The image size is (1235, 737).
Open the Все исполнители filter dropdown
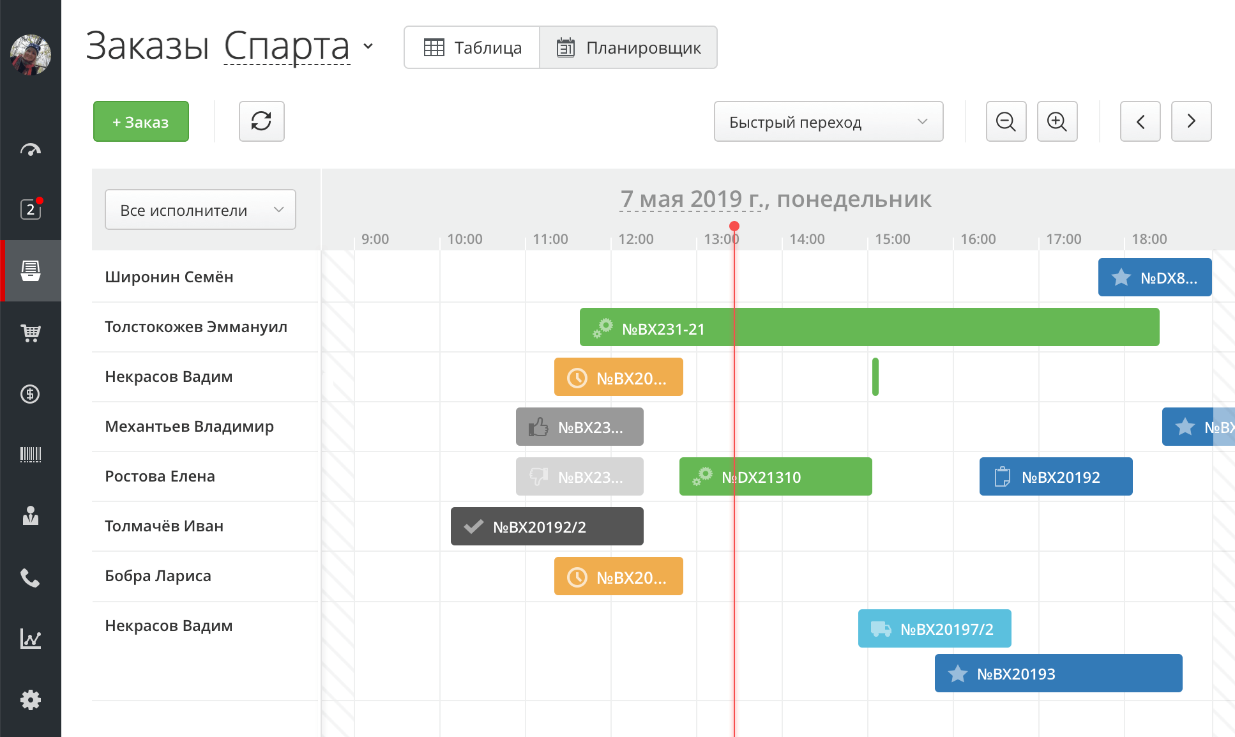[200, 209]
